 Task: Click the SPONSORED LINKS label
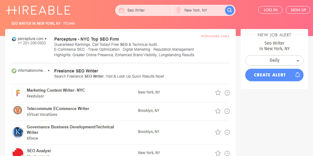(215, 36)
